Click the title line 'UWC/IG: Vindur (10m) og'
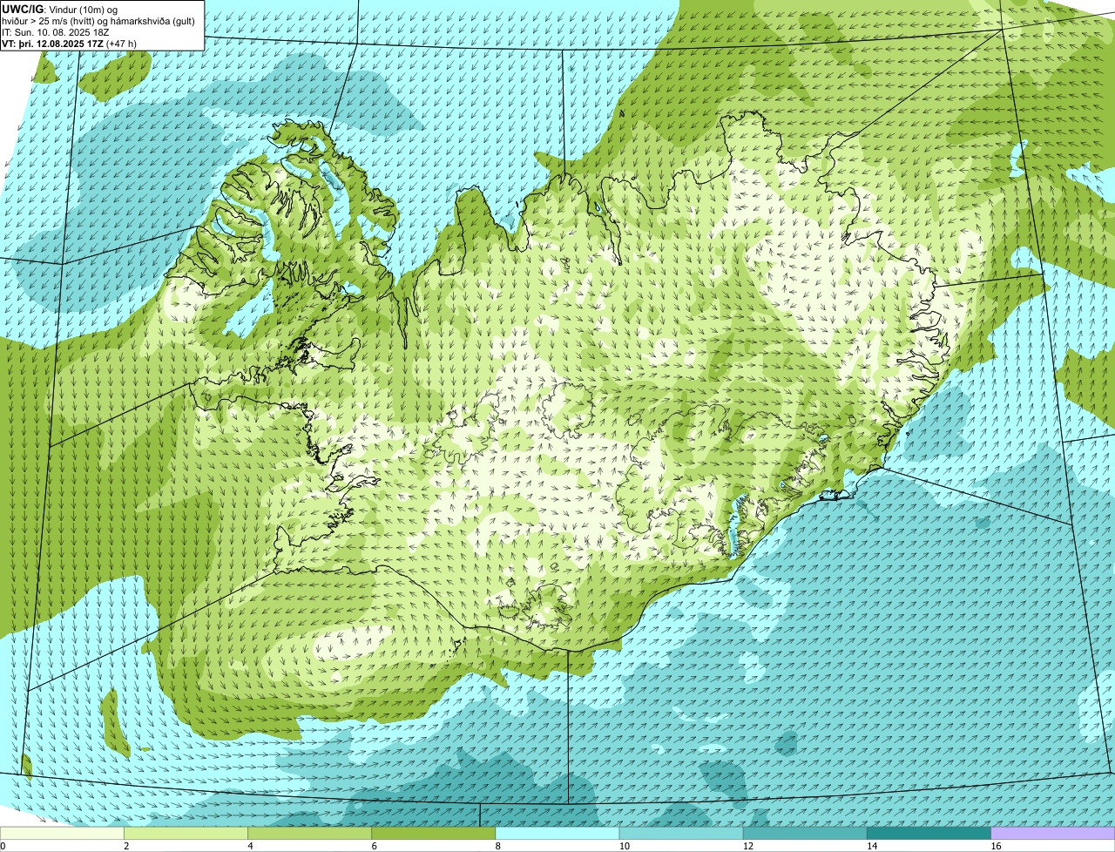Image resolution: width=1115 pixels, height=852 pixels. click(x=60, y=9)
